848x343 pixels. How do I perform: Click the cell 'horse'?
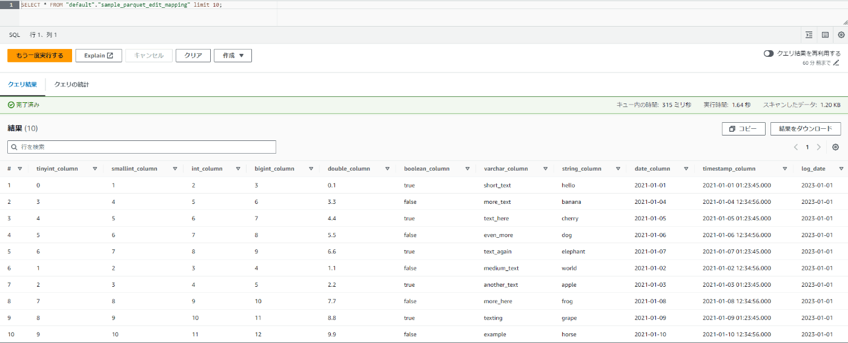click(569, 335)
